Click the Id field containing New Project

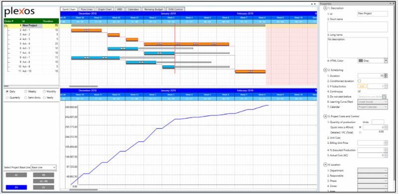(373, 14)
